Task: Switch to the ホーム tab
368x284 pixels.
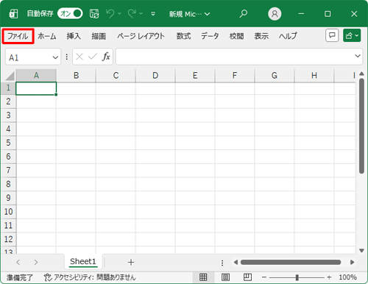Action: coord(47,36)
